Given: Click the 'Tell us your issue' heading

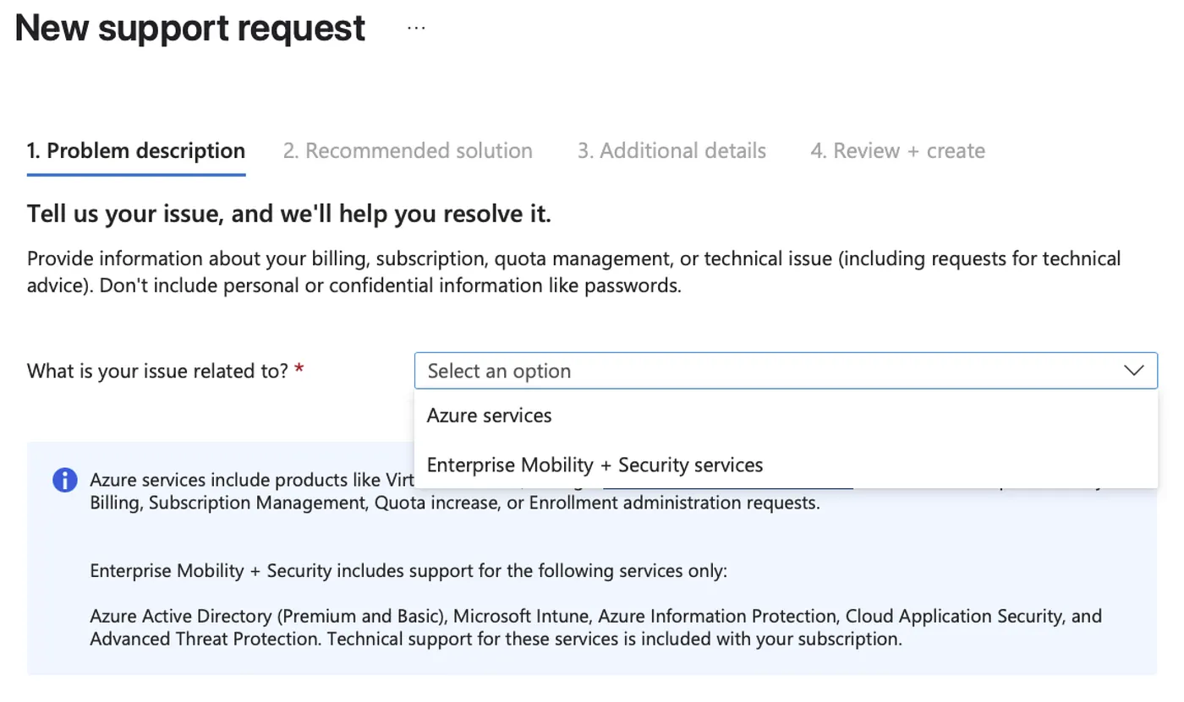Looking at the screenshot, I should pos(289,214).
